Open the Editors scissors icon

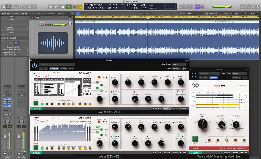(x=35, y=7)
